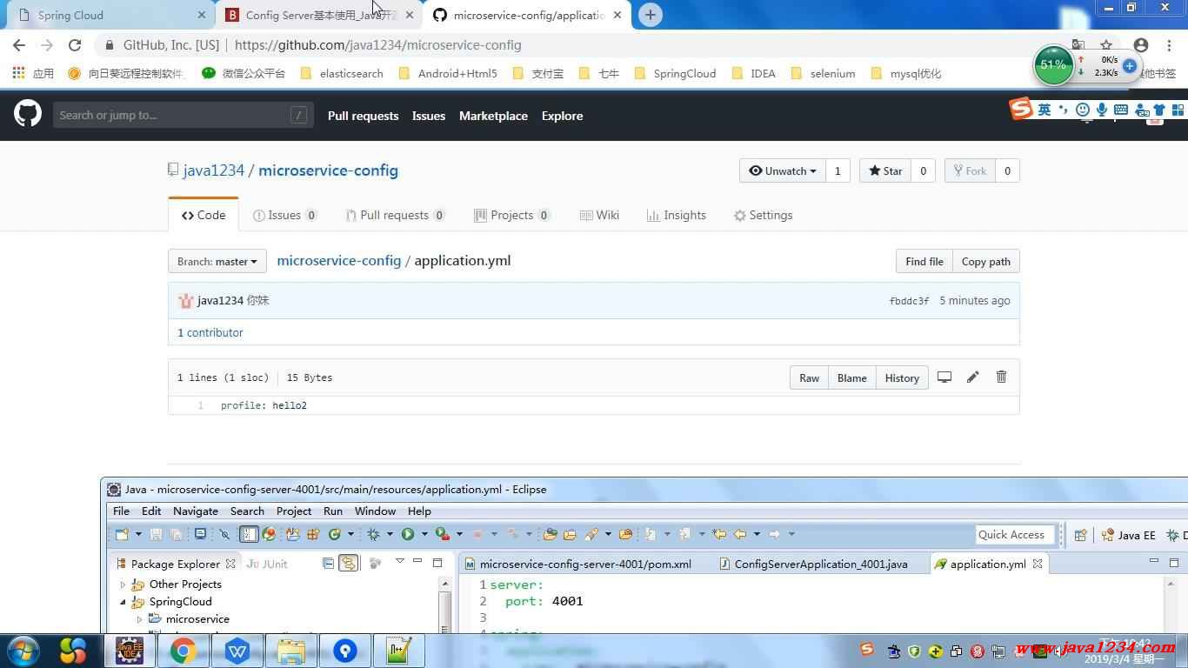Screen dimensions: 1188x668
Task: Open Eclipse Java EE IDE taskbar icon
Action: pyautogui.click(x=130, y=651)
